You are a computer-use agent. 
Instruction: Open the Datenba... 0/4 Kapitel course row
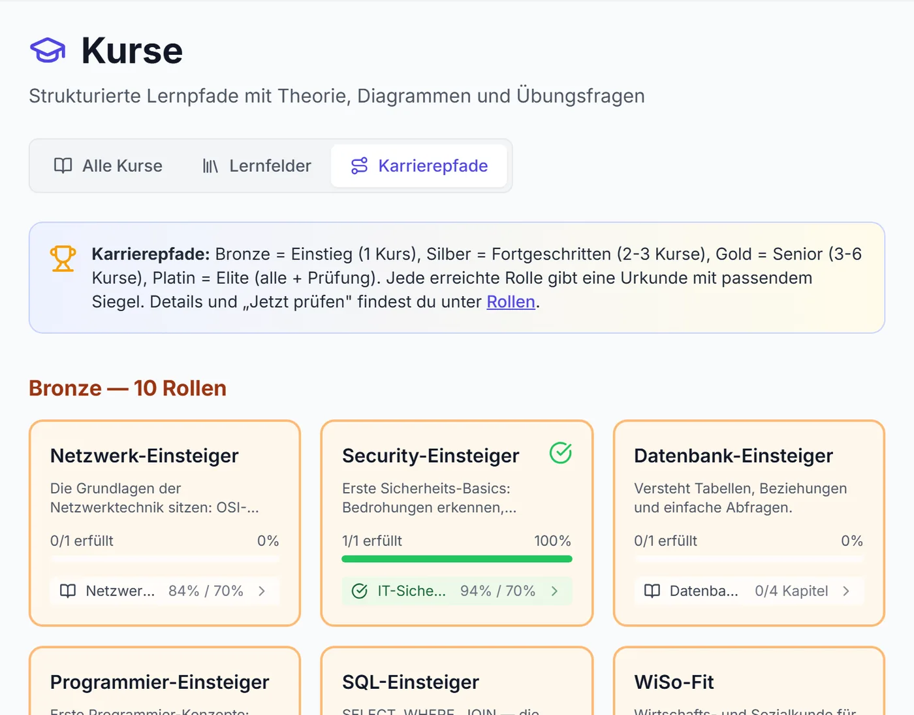pos(749,591)
